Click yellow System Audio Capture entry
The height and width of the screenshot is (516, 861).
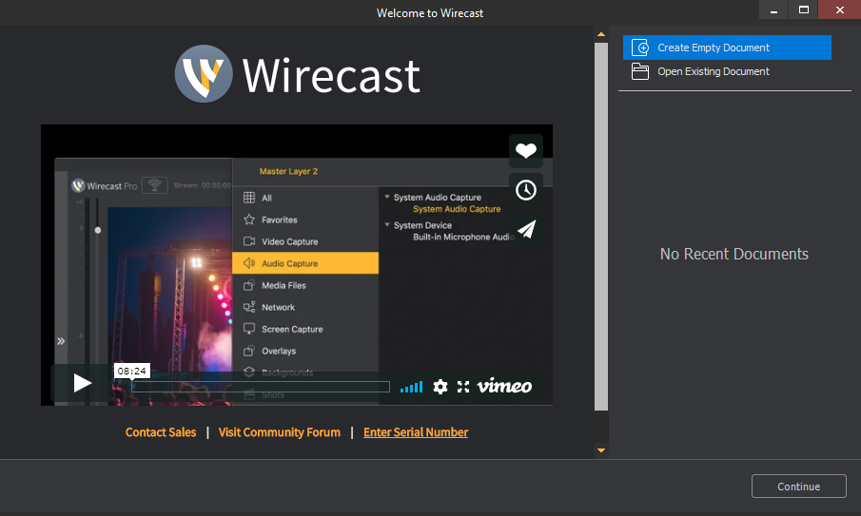(457, 209)
